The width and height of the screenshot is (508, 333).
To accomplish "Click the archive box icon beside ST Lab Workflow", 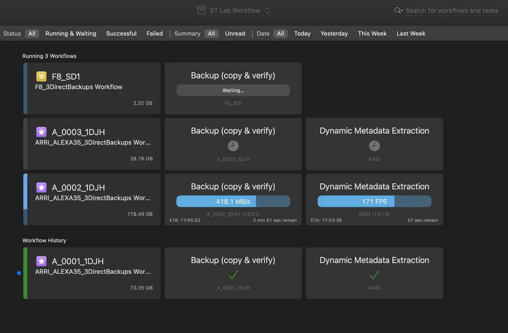I will coord(201,10).
